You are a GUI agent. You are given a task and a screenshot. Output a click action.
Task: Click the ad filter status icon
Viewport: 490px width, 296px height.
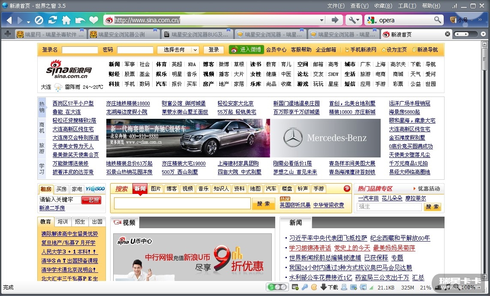(x=295, y=287)
